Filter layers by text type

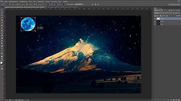(x=174, y=10)
